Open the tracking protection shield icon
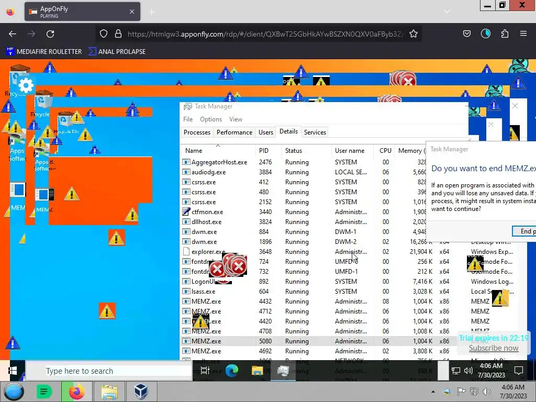Image resolution: width=536 pixels, height=402 pixels. pyautogui.click(x=104, y=33)
